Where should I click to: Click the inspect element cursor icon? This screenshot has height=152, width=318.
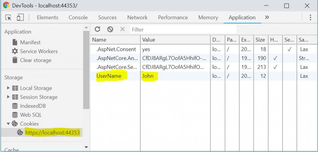8,18
